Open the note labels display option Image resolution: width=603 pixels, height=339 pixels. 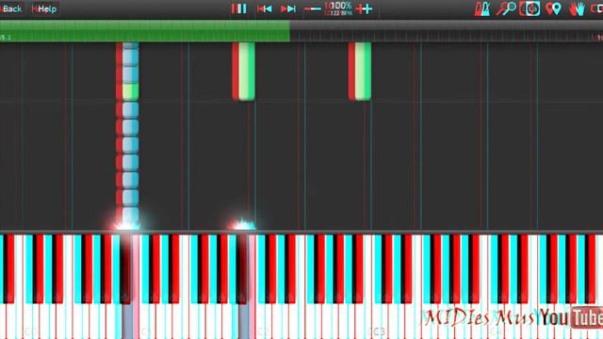point(530,8)
